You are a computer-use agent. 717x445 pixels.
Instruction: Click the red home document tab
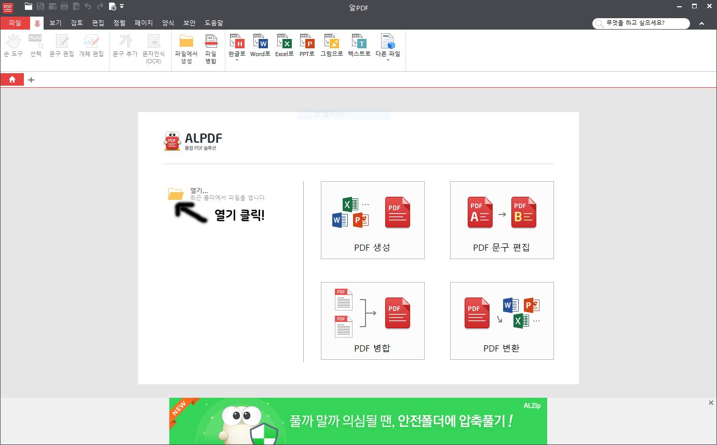[12, 79]
